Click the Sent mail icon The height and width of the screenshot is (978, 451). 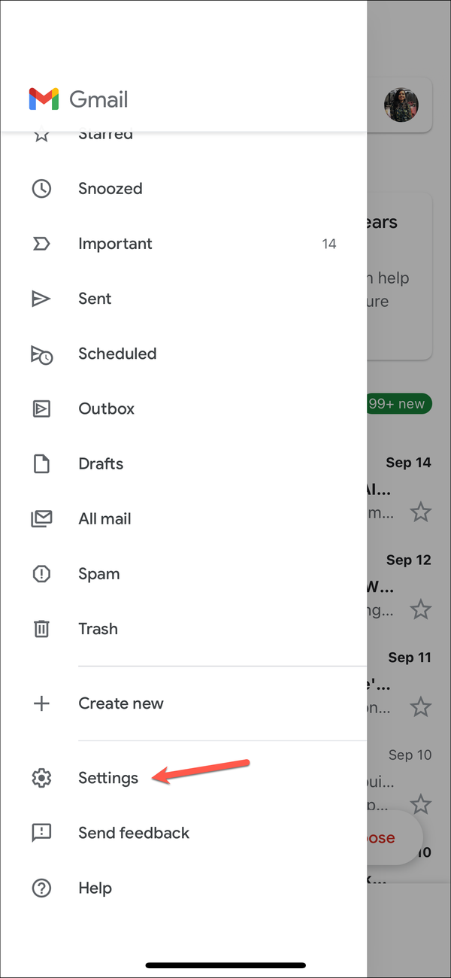pos(42,299)
